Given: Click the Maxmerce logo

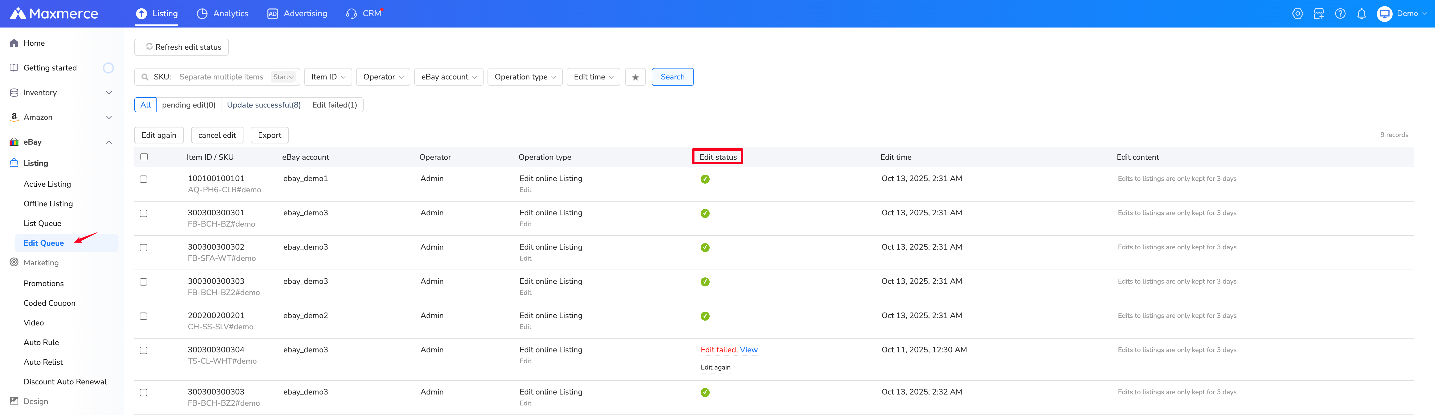Looking at the screenshot, I should [x=54, y=13].
